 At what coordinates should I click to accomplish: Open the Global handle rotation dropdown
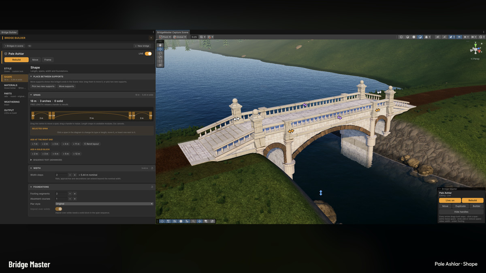click(180, 37)
